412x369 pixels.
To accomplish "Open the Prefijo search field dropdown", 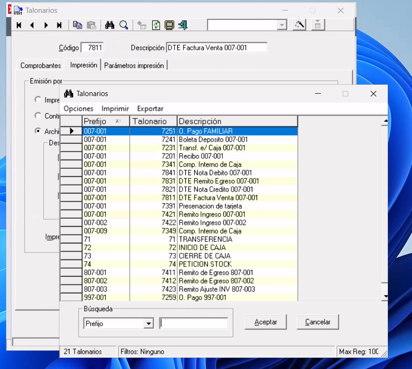I will click(149, 324).
